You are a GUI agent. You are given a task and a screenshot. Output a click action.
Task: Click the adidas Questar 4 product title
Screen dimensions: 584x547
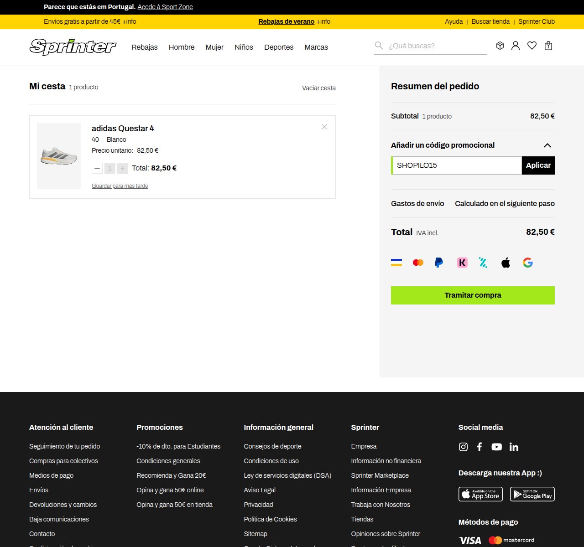point(123,129)
